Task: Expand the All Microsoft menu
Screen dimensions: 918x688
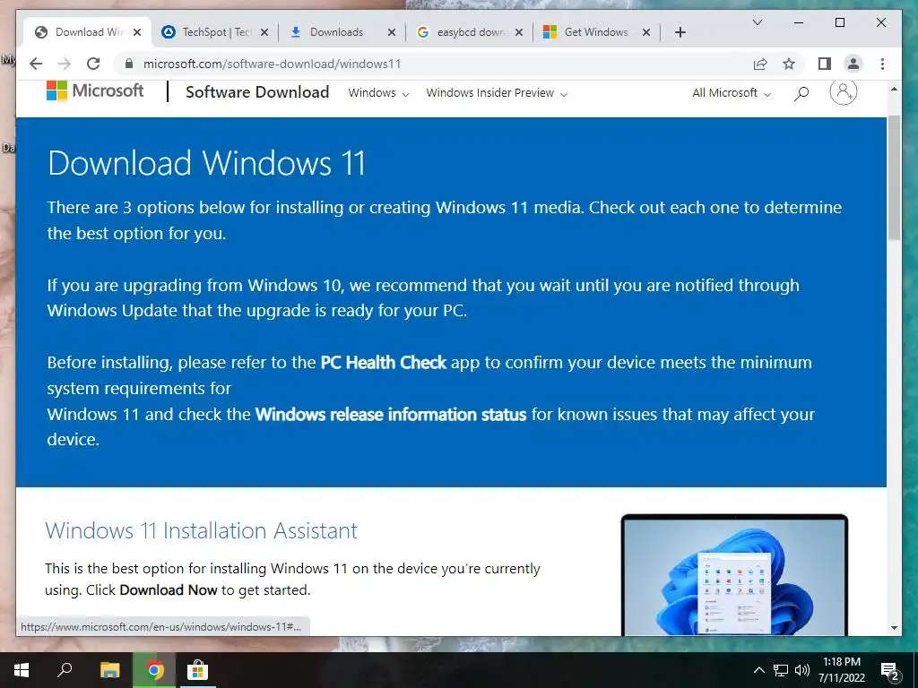Action: click(x=732, y=93)
